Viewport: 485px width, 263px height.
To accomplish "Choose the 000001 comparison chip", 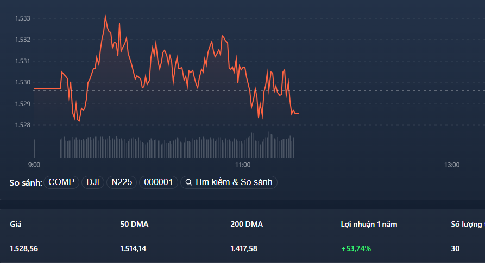I will [x=159, y=182].
